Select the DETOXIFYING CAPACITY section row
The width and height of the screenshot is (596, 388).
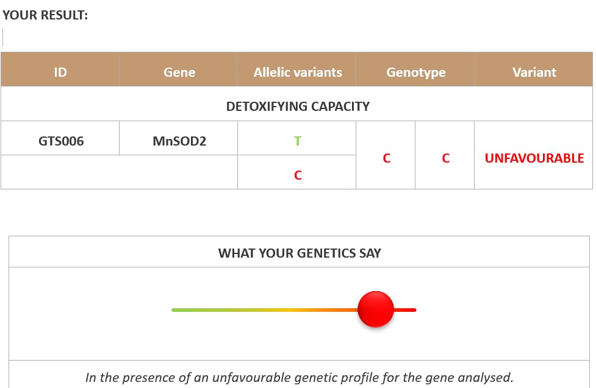pos(298,107)
